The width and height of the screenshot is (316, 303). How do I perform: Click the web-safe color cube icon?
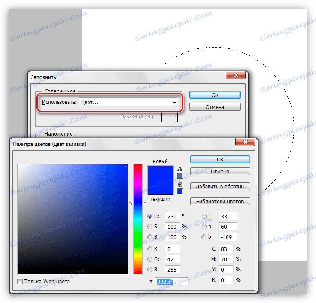click(x=180, y=185)
